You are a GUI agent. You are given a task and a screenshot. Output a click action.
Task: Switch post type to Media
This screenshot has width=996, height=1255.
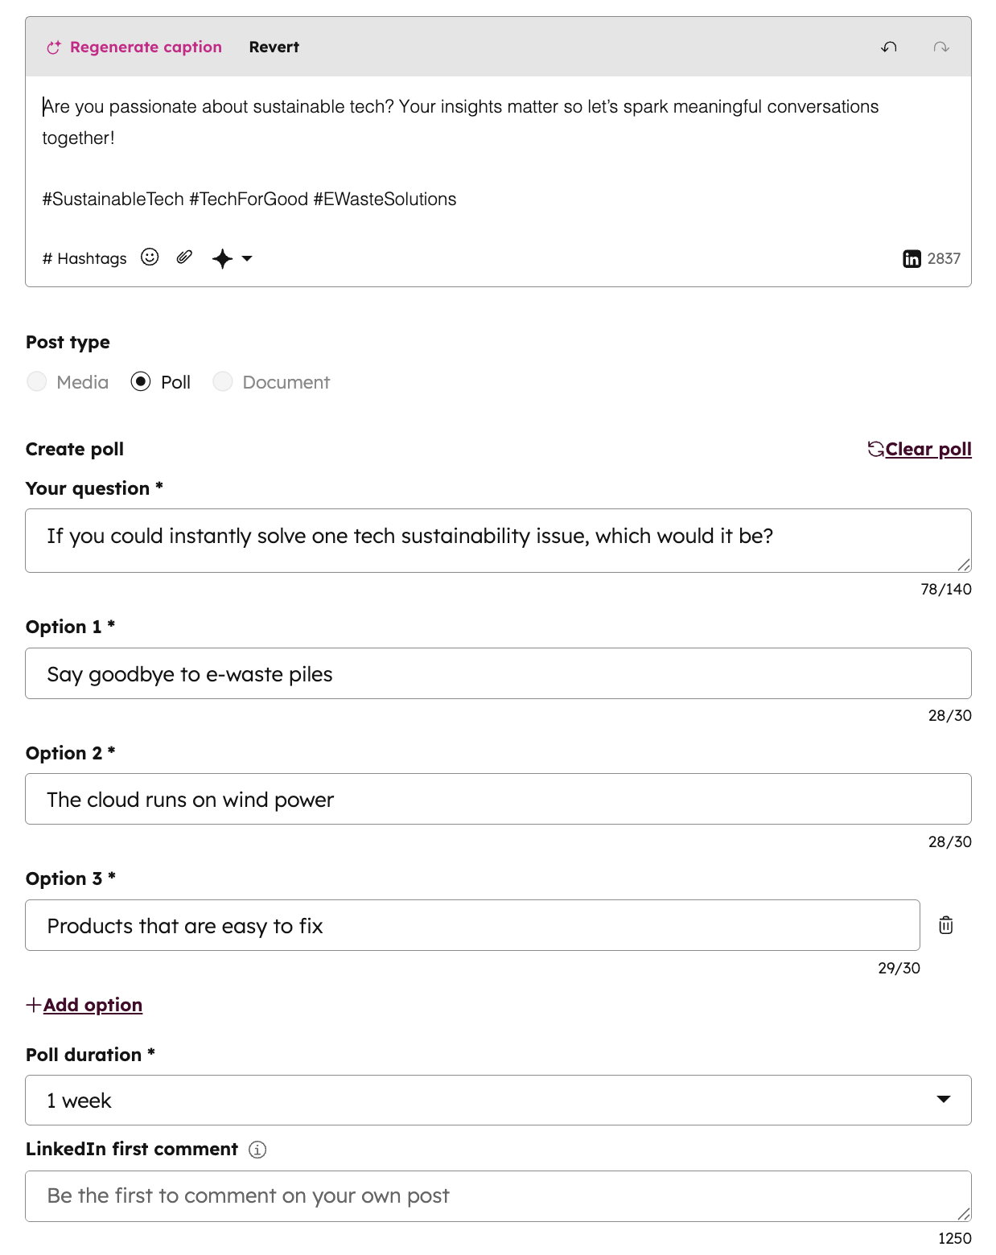click(37, 381)
